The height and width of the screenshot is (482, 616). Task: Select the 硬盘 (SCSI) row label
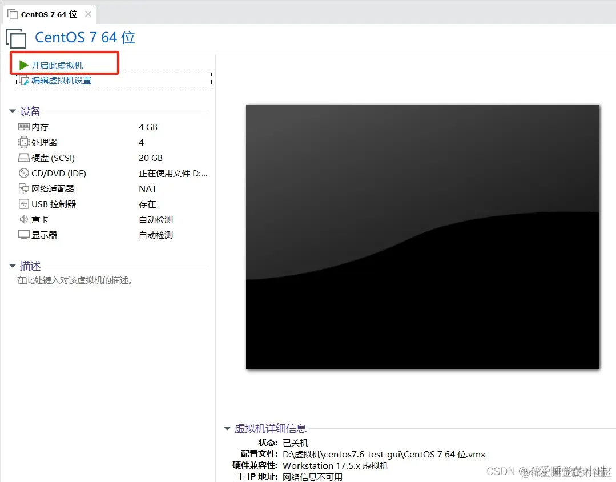point(53,158)
